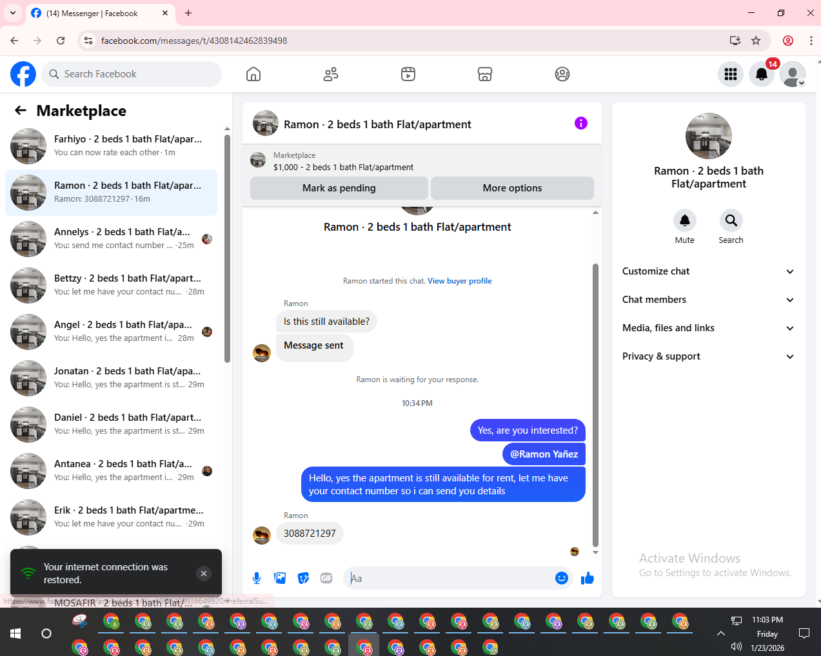This screenshot has height=656, width=821.
Task: Choose a sticker icon
Action: (x=303, y=578)
